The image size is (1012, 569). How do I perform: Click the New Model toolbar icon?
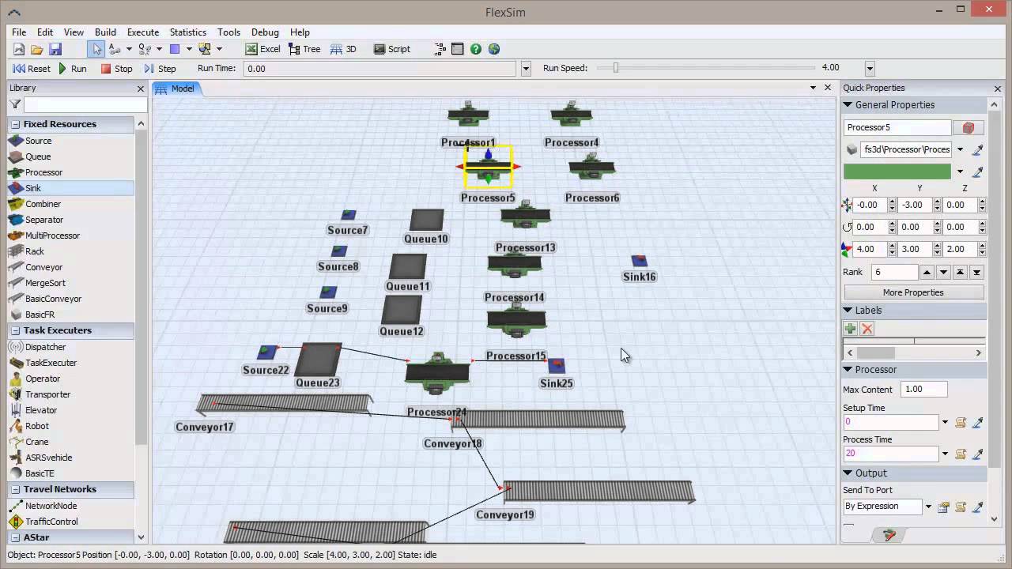(x=19, y=49)
